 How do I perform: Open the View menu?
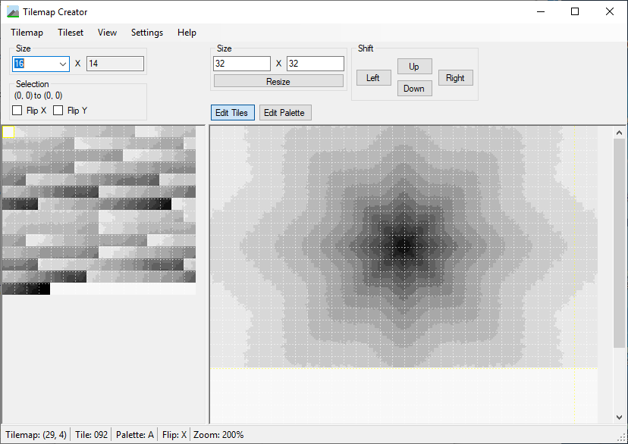(x=107, y=33)
